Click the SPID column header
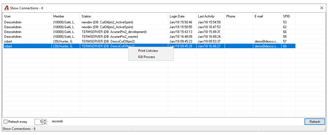Screen dimensions: 328x135 tap(288, 16)
